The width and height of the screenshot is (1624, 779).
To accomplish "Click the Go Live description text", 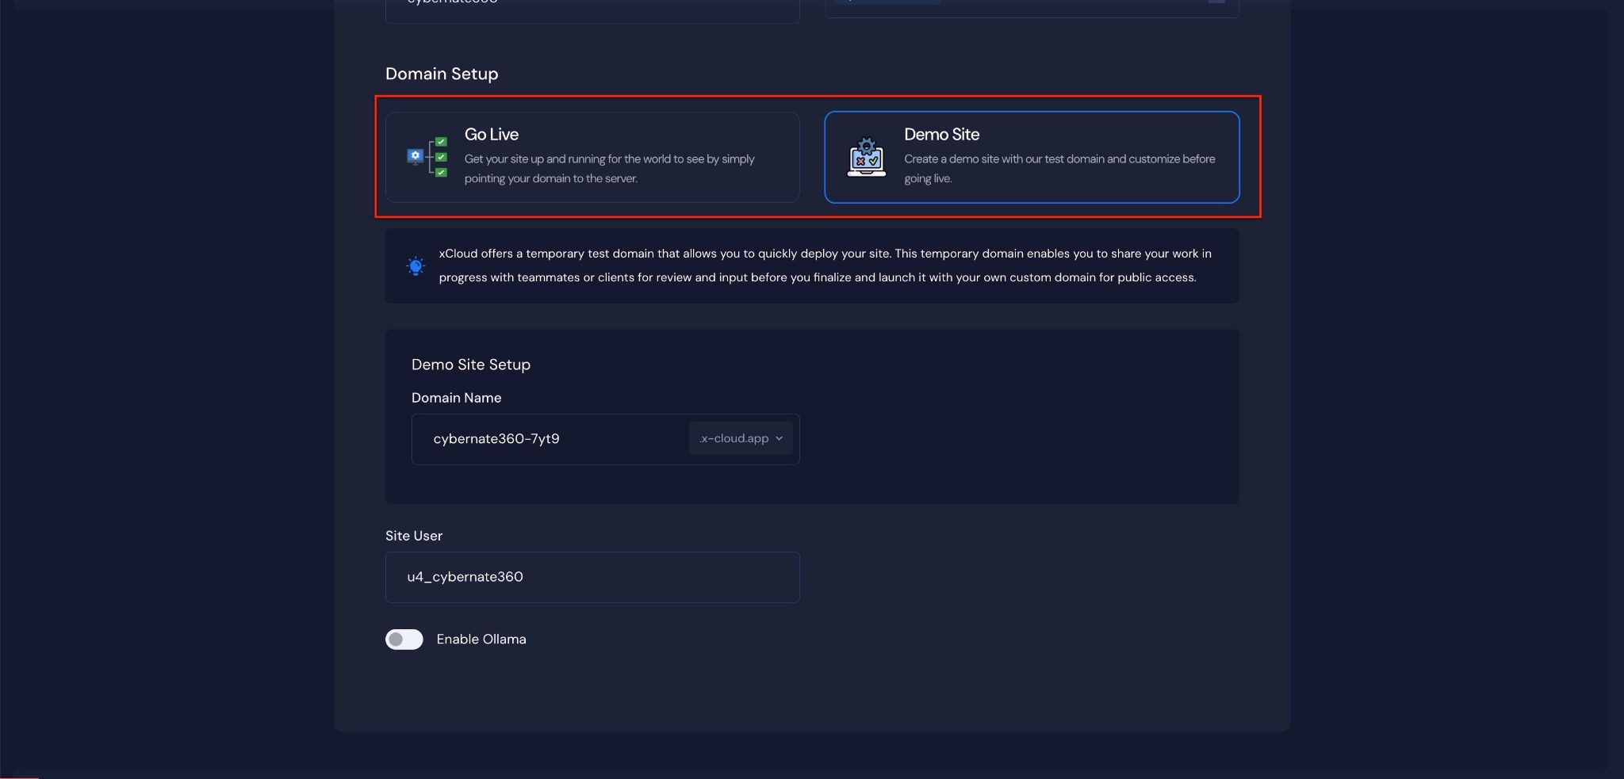I will pyautogui.click(x=609, y=169).
